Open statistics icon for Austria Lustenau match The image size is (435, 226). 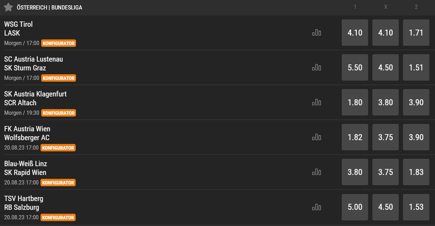tap(316, 68)
